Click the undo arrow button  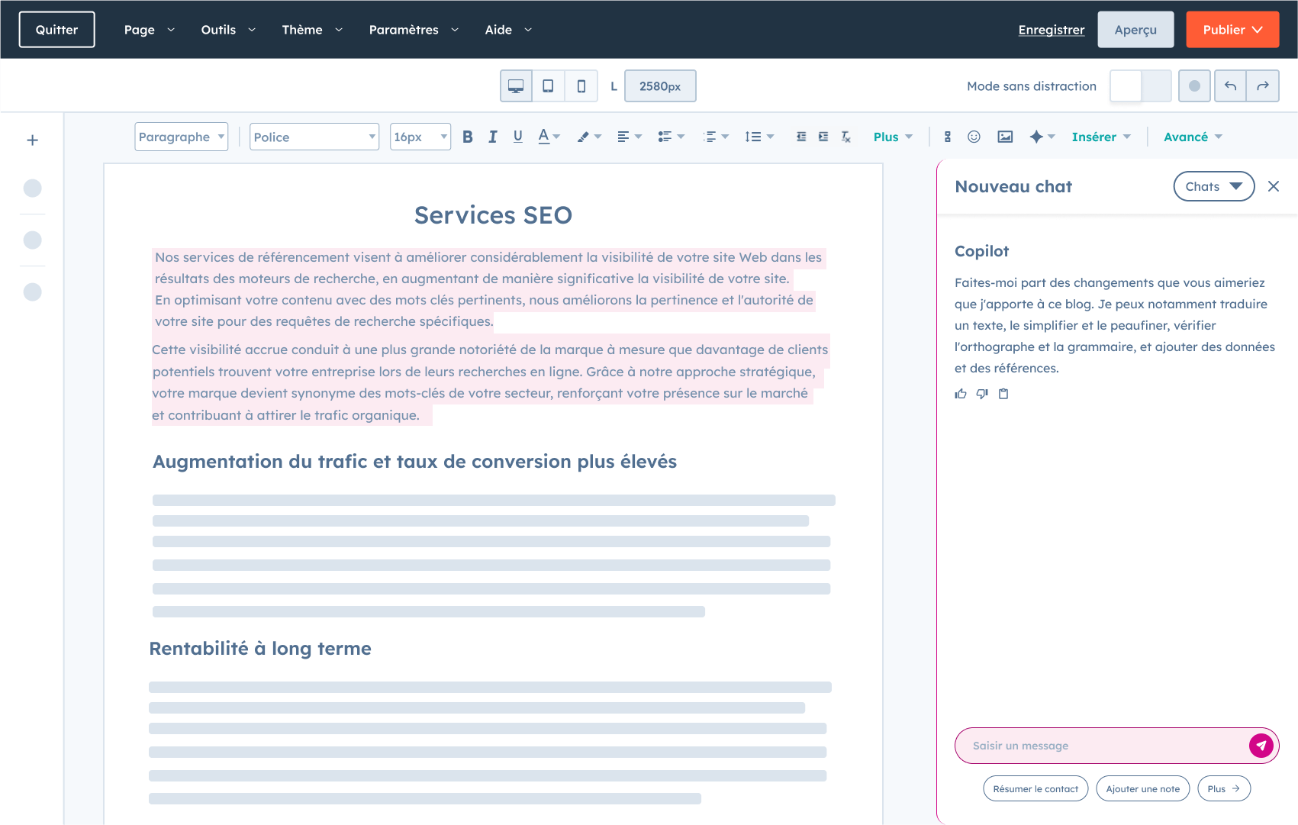click(1230, 86)
